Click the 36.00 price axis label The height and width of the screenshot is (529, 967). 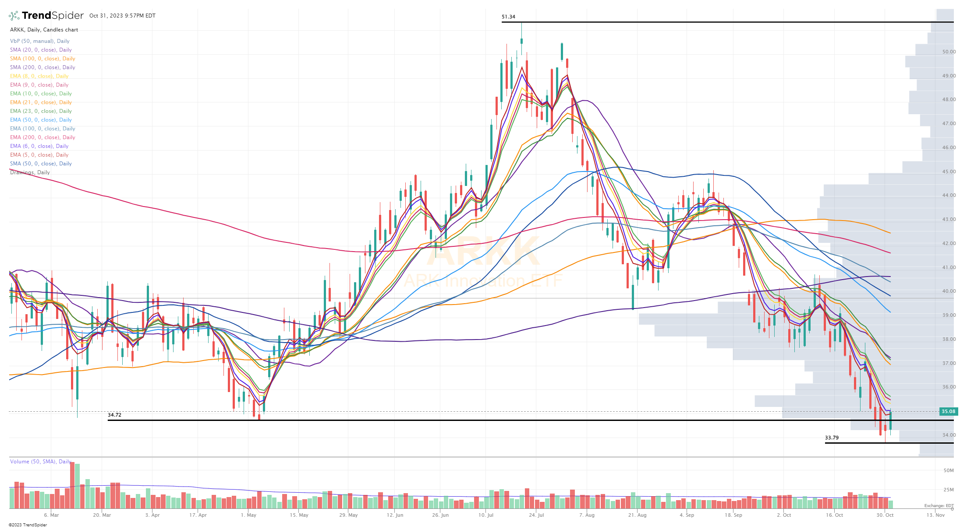tap(949, 387)
